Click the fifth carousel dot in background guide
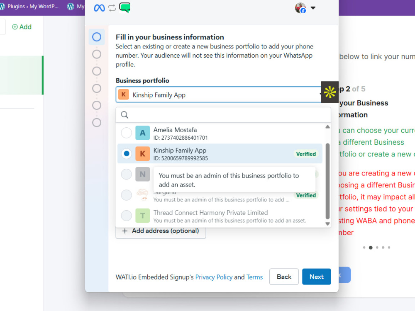Viewport: 415px width, 311px height. pyautogui.click(x=389, y=248)
